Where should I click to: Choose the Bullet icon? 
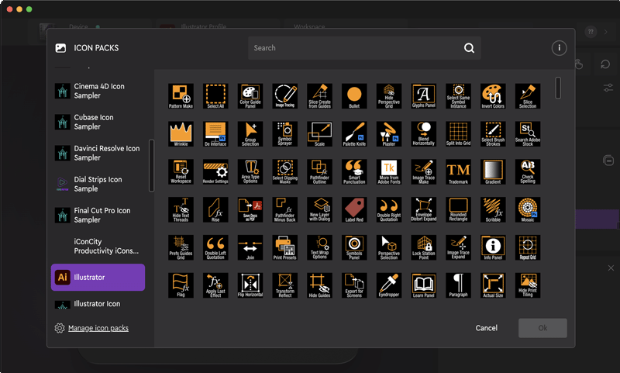point(354,96)
